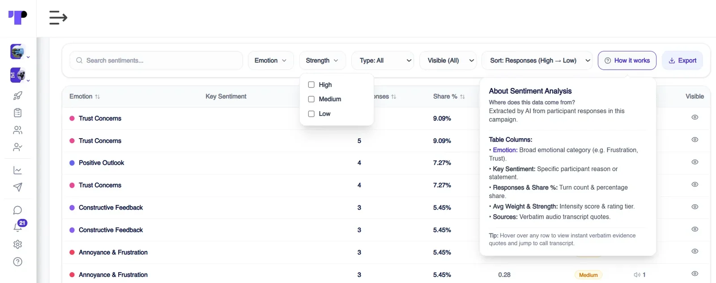This screenshot has width=716, height=283.
Task: Open the analytics chart icon in the sidebar
Action: tap(18, 170)
